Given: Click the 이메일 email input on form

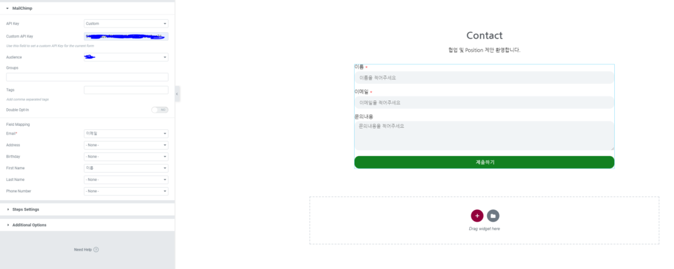Looking at the screenshot, I should 484,103.
